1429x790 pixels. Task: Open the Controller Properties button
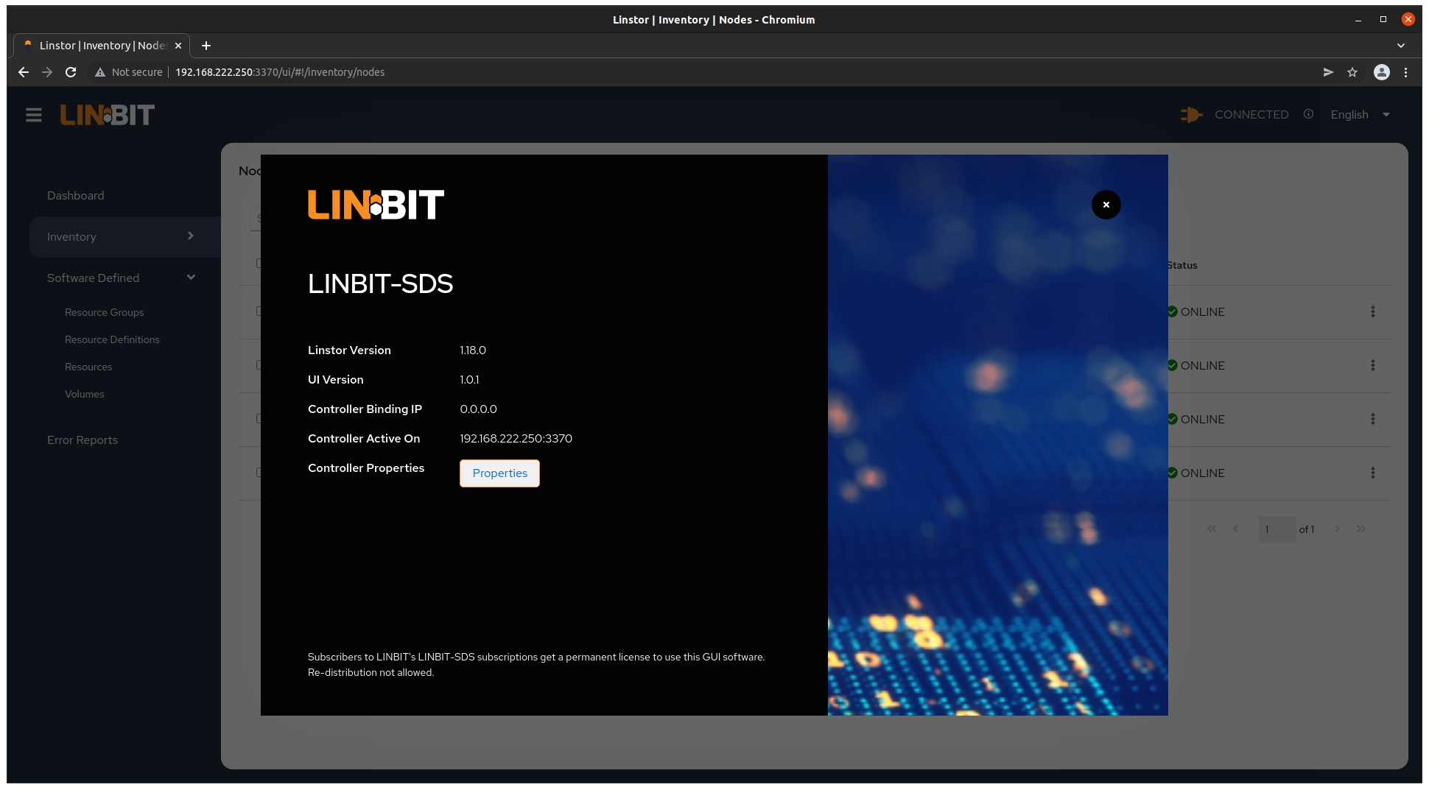tap(499, 473)
